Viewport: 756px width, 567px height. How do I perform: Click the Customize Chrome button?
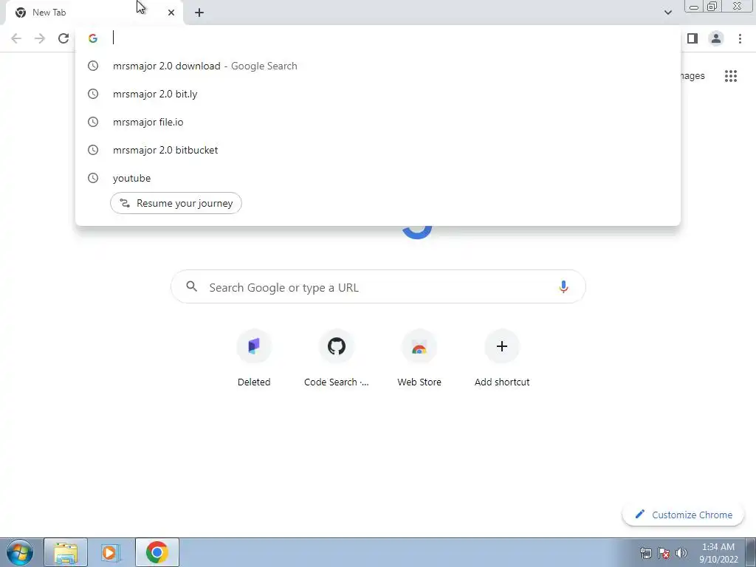click(683, 515)
